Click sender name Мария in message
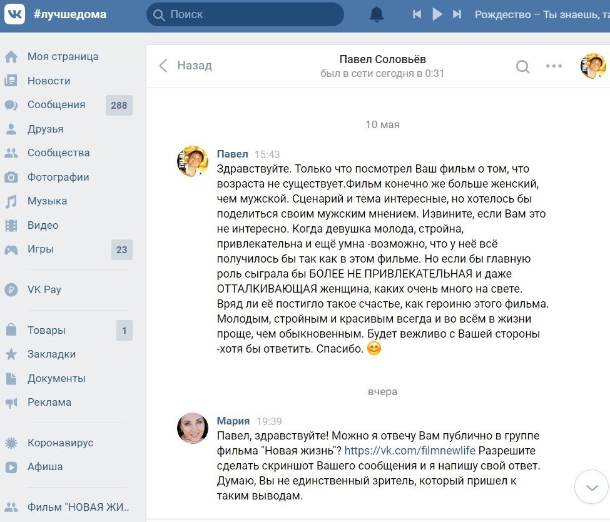The height and width of the screenshot is (522, 610). click(233, 421)
